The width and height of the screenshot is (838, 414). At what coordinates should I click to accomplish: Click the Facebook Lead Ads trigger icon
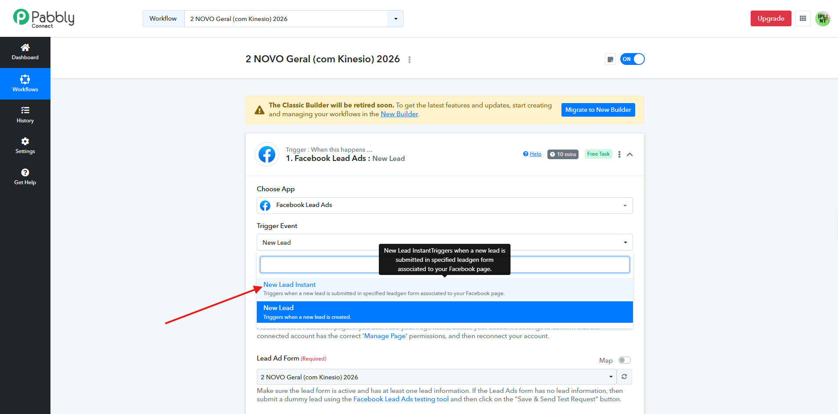267,154
